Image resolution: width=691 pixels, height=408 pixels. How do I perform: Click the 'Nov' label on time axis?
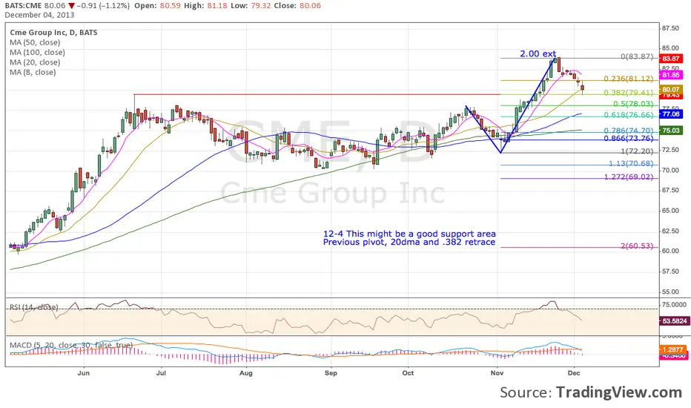[497, 373]
